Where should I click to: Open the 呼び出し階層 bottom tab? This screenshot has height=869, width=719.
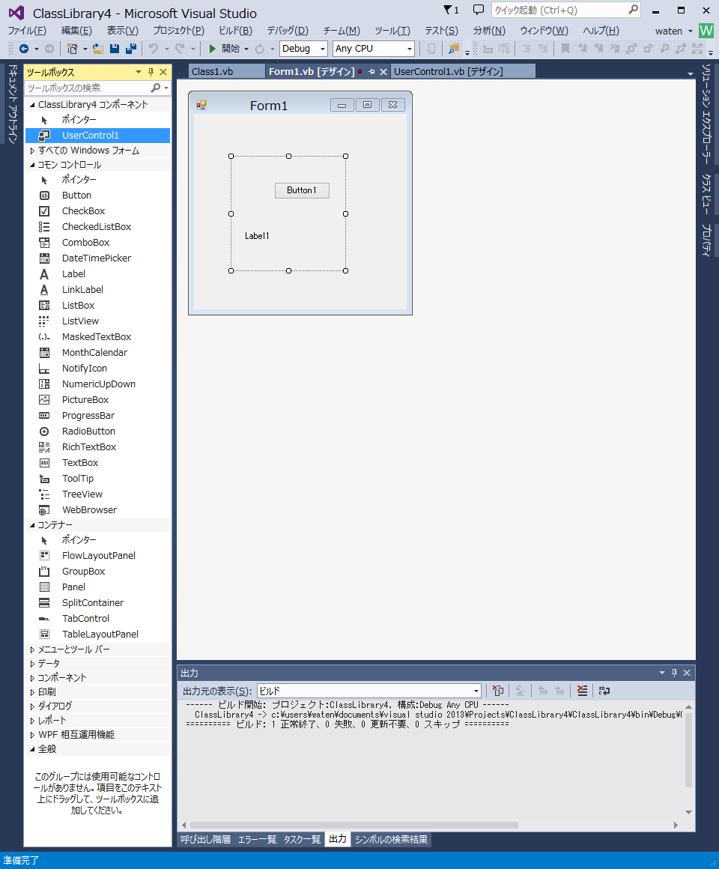coord(205,840)
